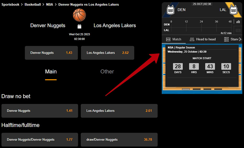The image size is (244, 148).
Task: Open the NBA breadcrumb link
Action: [50, 5]
